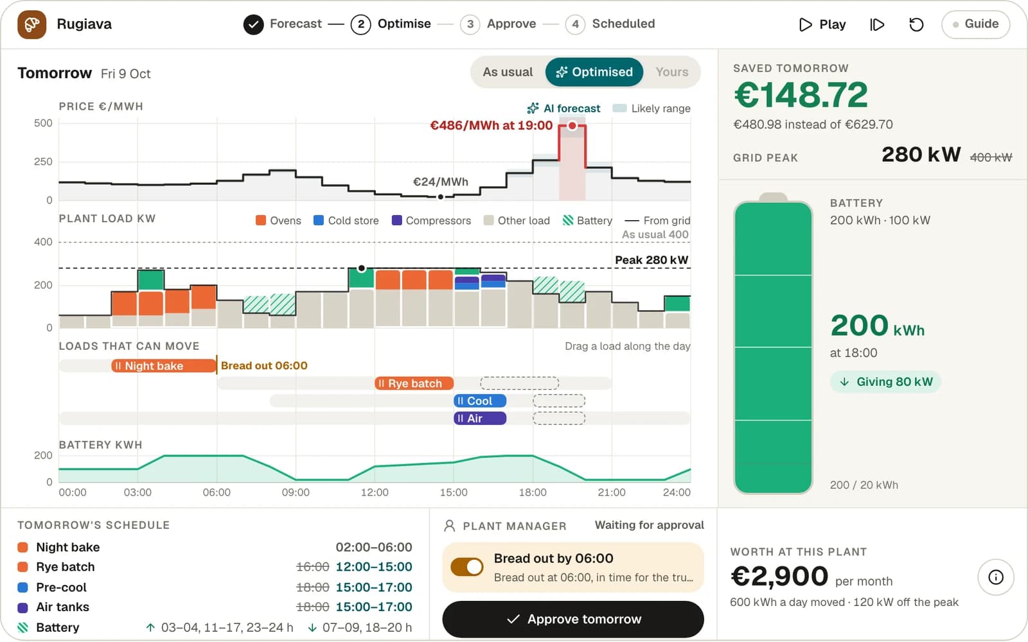The image size is (1028, 642).
Task: Click the Battery schedule row
Action: 215,628
